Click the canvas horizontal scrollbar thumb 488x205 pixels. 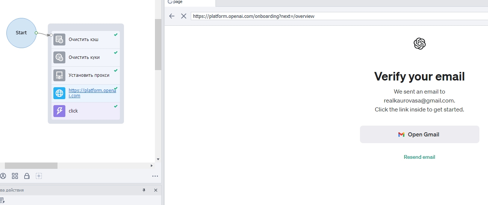pos(31,165)
